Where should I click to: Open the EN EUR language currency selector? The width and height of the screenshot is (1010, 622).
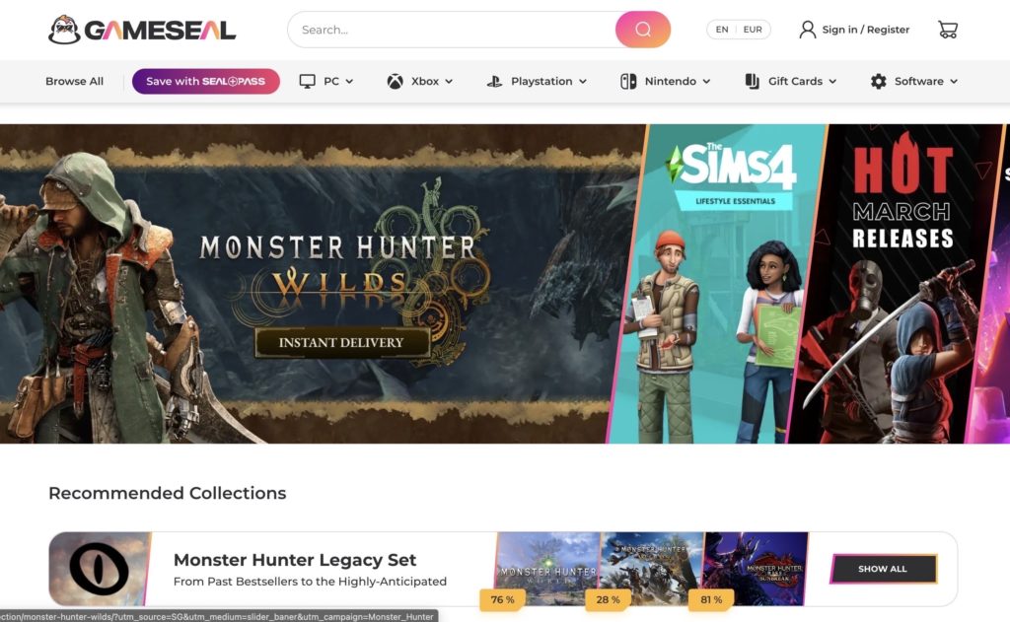coord(738,30)
